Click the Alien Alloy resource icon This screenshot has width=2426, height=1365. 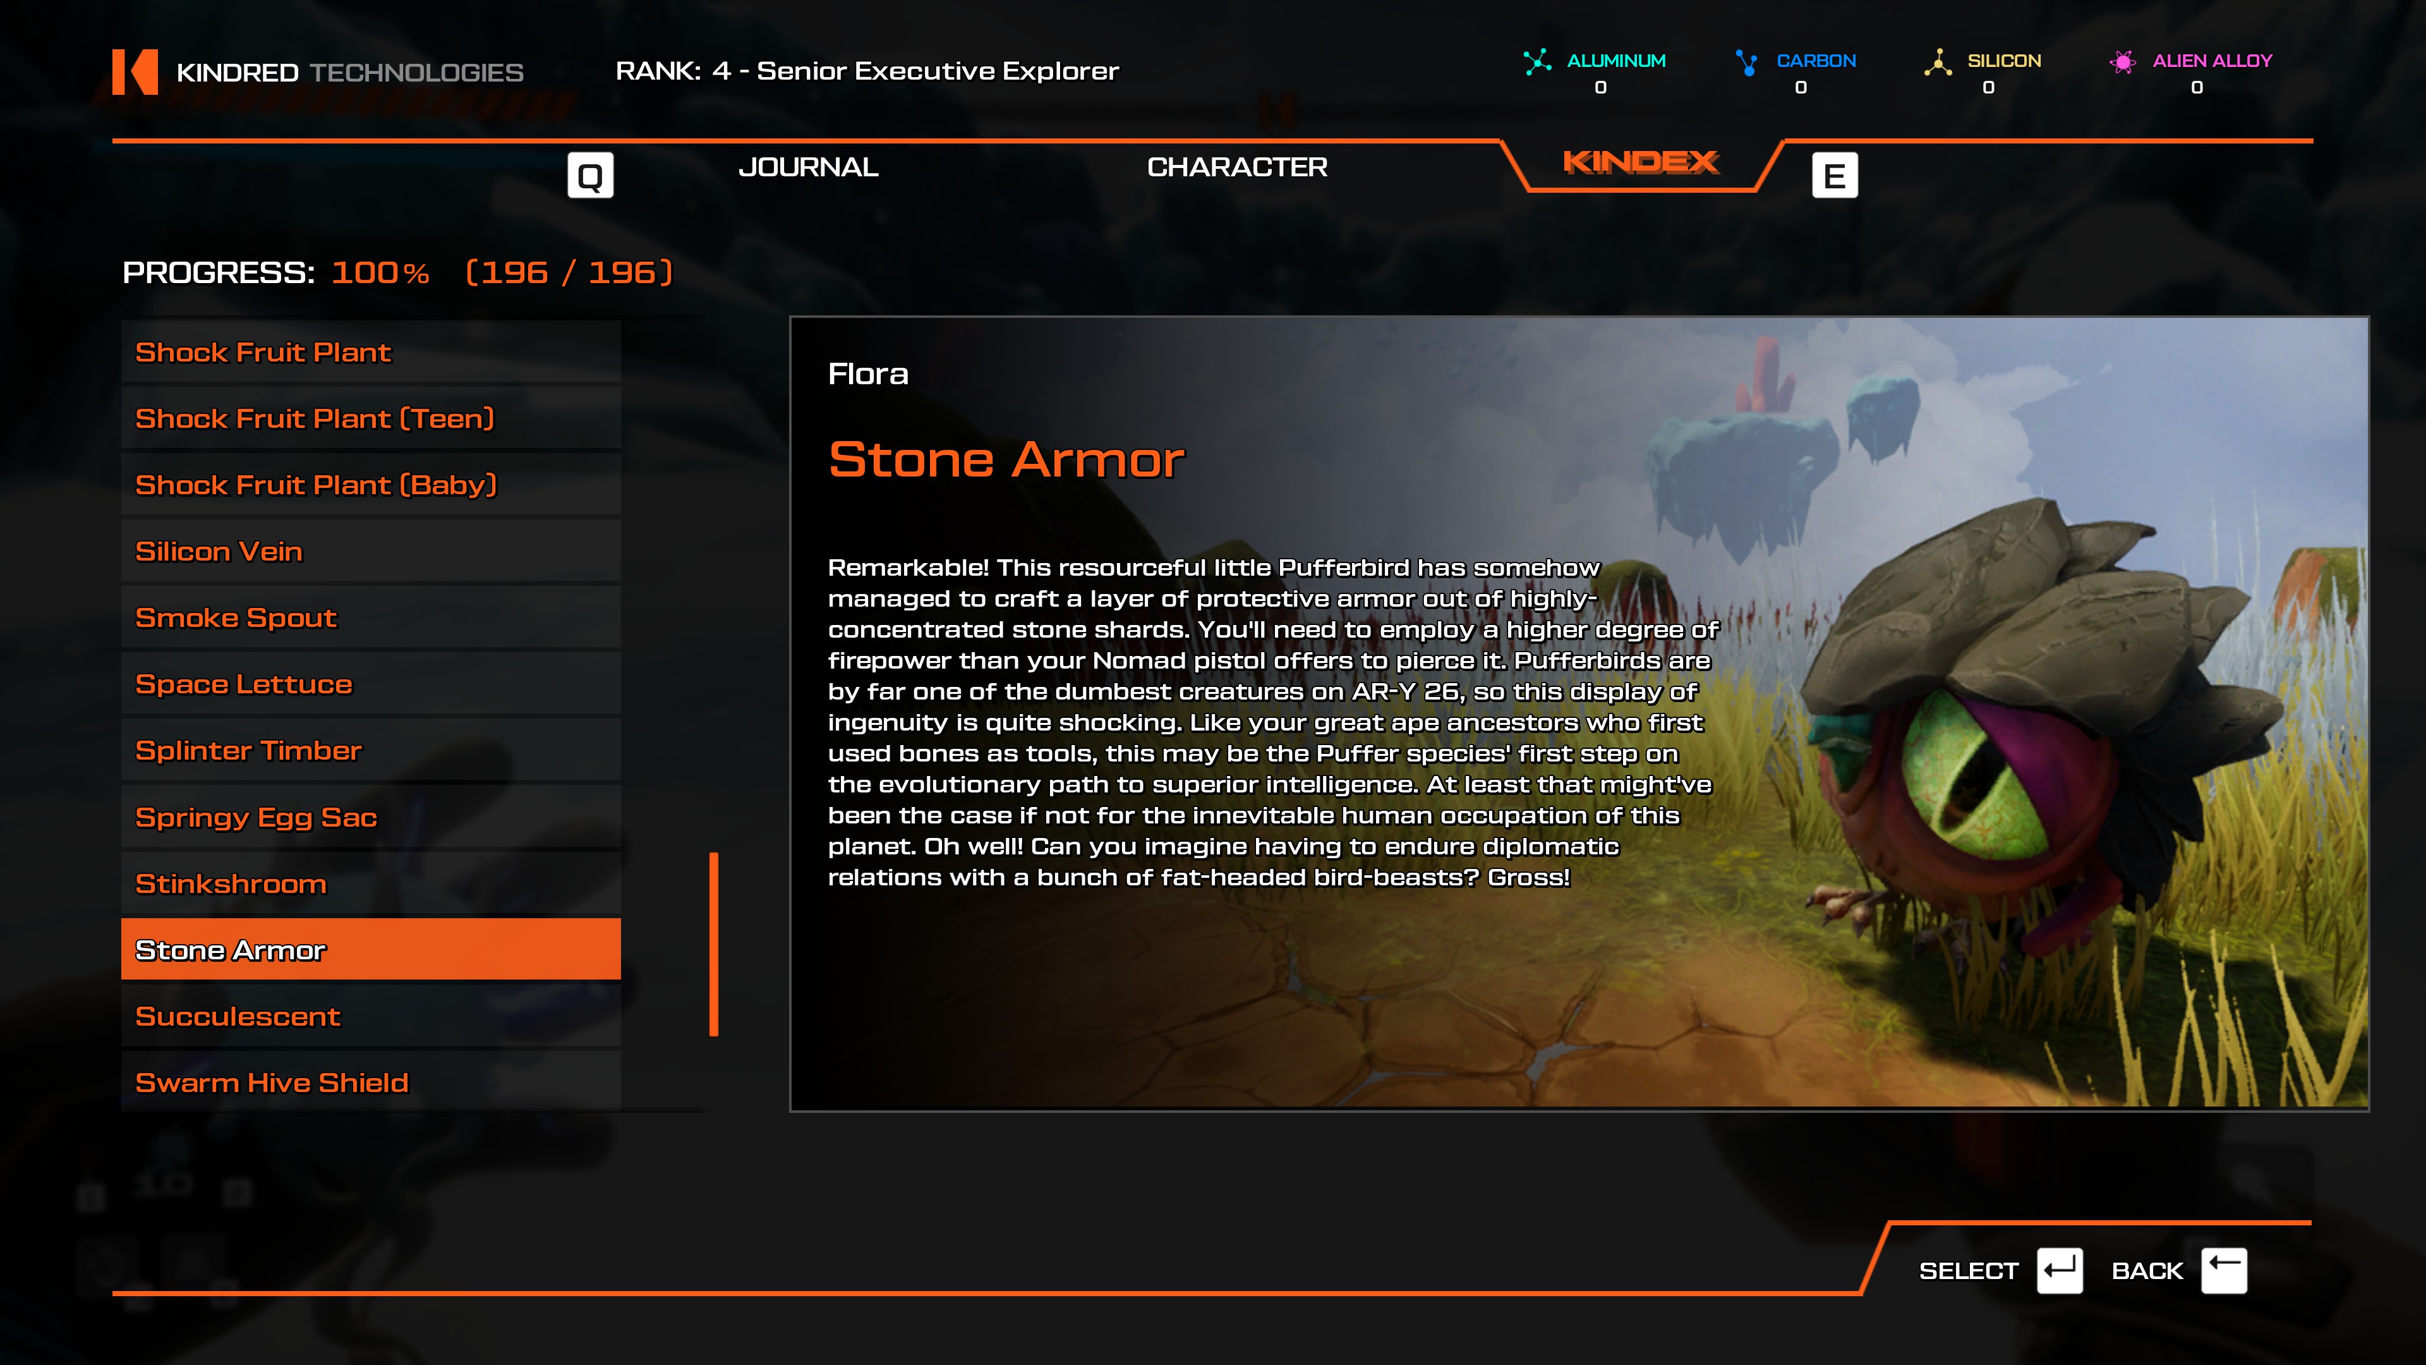pos(2123,62)
